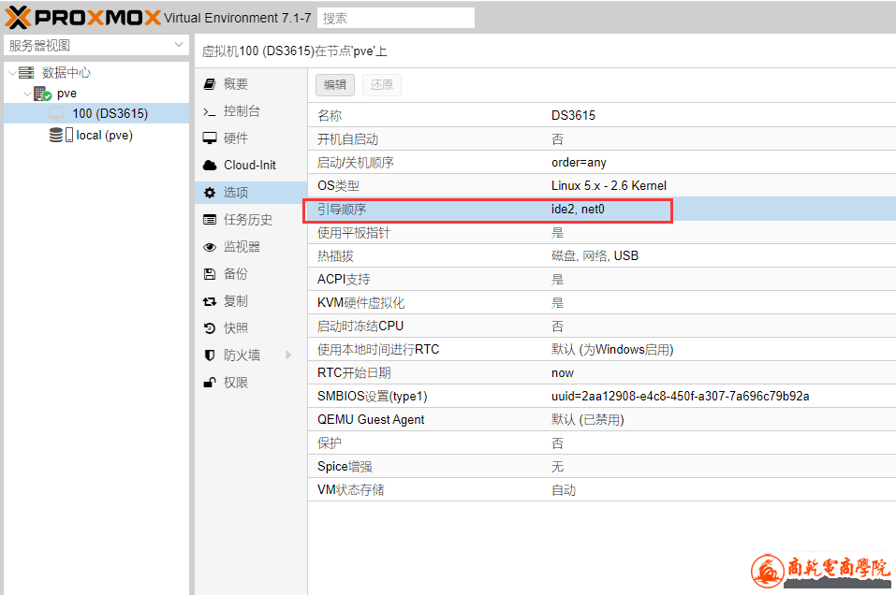896x595 pixels.
Task: Open the 概要 tab
Action: click(x=251, y=84)
